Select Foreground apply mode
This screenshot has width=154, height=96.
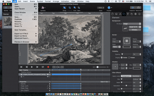[x=126, y=76]
